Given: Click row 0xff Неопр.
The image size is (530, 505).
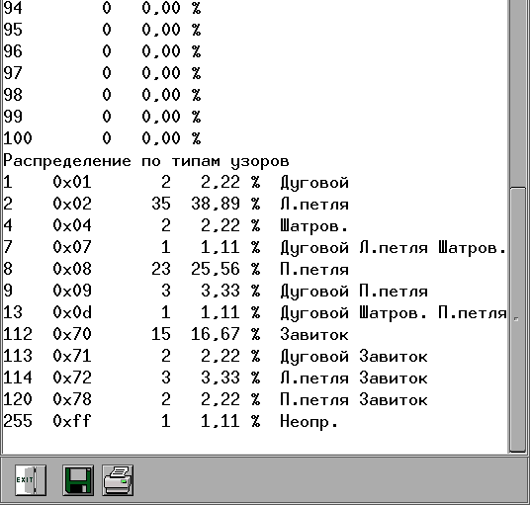Looking at the screenshot, I should [171, 421].
